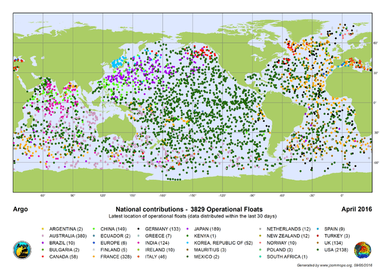Screen dimensions: 385x272
Task: Click the Argo heading text above legend
Action: (21, 210)
